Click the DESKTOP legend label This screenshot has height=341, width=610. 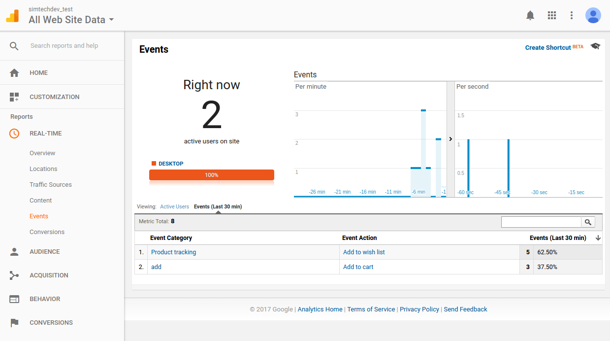coord(171,164)
